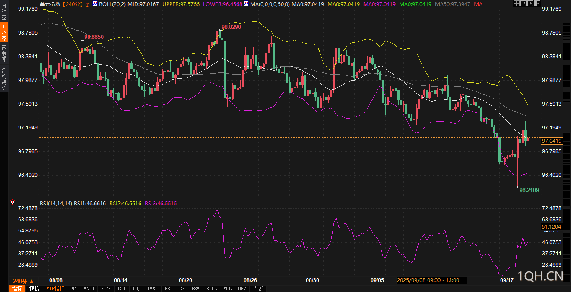Toggle the MACD indicator
Image resolution: width=571 pixels, height=292 pixels.
(89, 289)
